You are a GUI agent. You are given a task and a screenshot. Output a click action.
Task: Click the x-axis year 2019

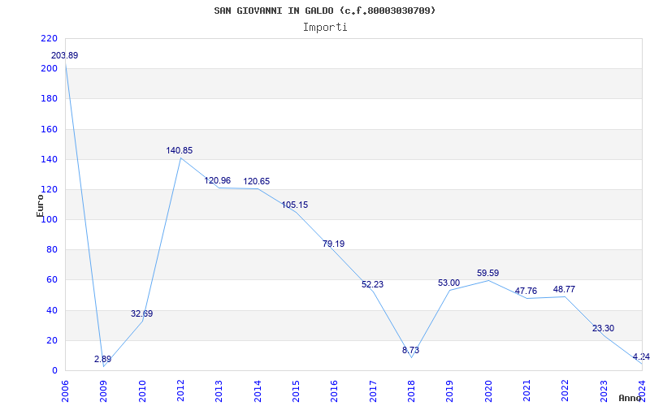pyautogui.click(x=450, y=391)
